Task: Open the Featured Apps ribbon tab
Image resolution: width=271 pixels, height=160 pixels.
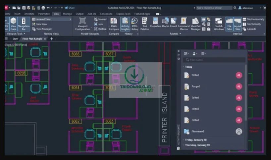Action: 142,14
